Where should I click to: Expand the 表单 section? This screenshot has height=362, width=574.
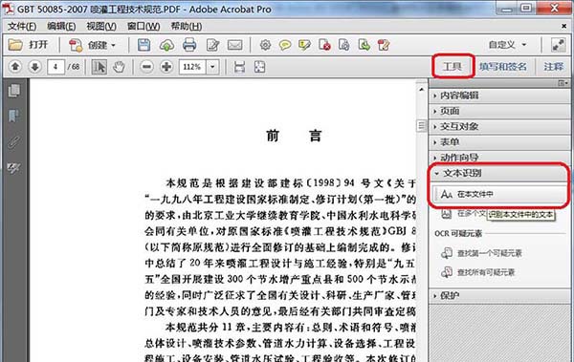click(x=499, y=142)
